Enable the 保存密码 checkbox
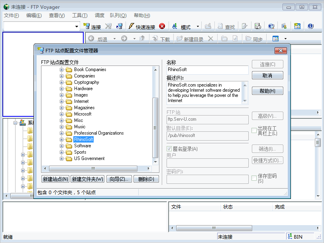 point(254,178)
